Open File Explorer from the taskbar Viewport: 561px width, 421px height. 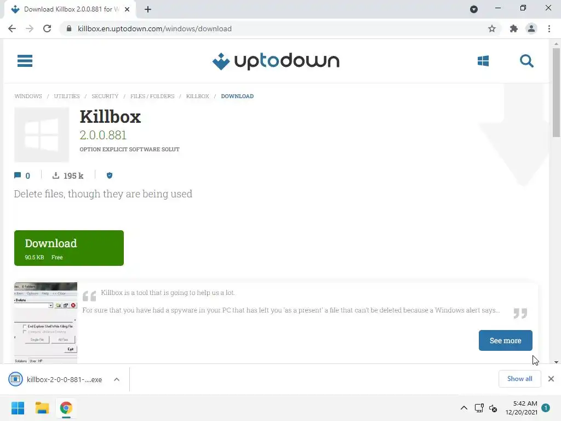(x=42, y=408)
